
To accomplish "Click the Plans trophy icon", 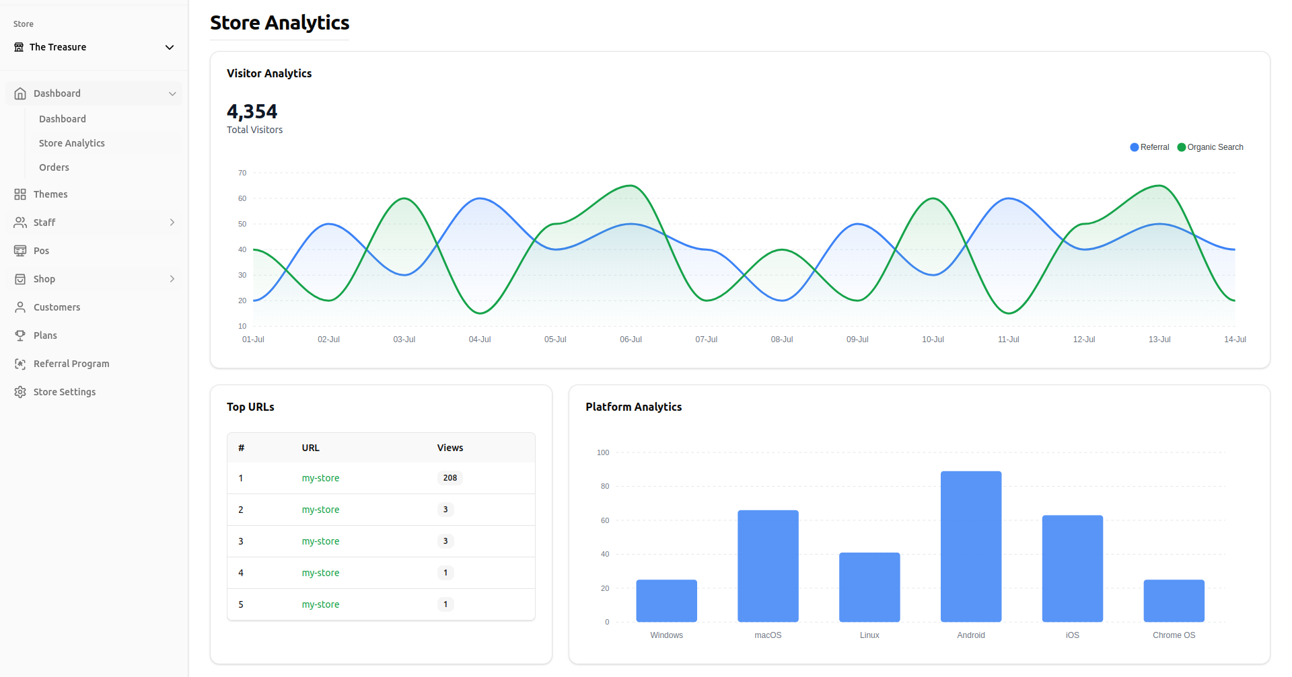I will pos(20,335).
